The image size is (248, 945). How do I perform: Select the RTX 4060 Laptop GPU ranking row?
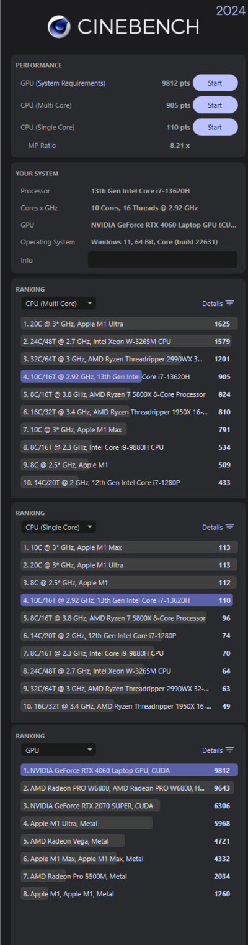(x=129, y=770)
